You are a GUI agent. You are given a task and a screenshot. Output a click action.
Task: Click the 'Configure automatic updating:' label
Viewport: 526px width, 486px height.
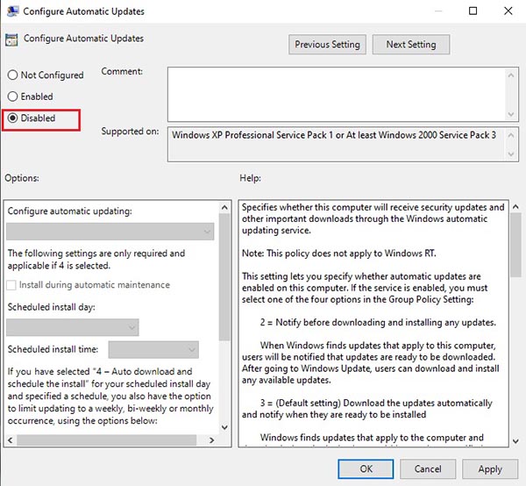click(70, 211)
